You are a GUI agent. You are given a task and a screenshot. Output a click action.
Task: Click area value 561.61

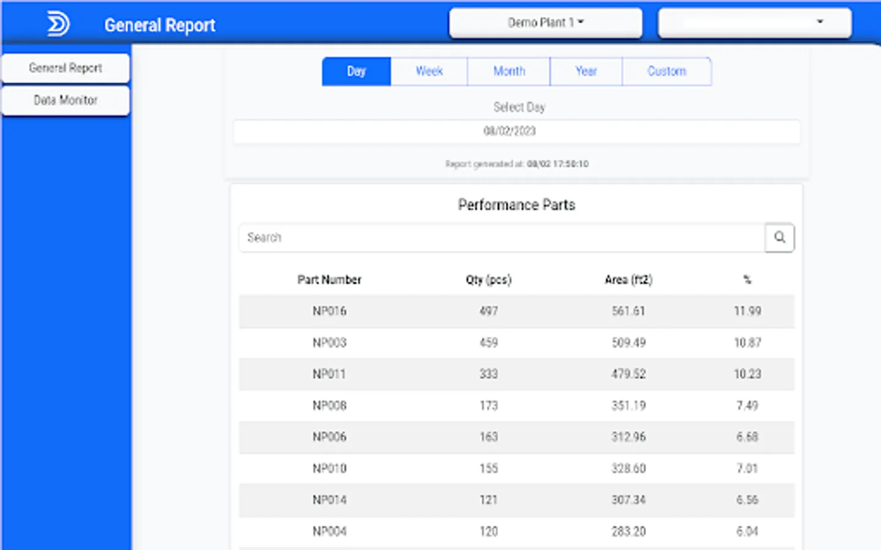(628, 311)
